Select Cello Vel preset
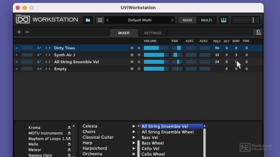Viewport: 280px width, 157px height. pos(150,148)
